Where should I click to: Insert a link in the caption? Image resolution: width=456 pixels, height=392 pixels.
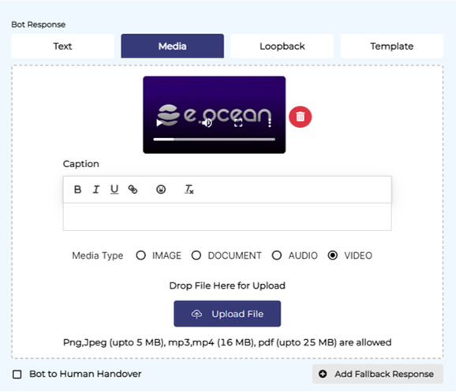tap(133, 189)
